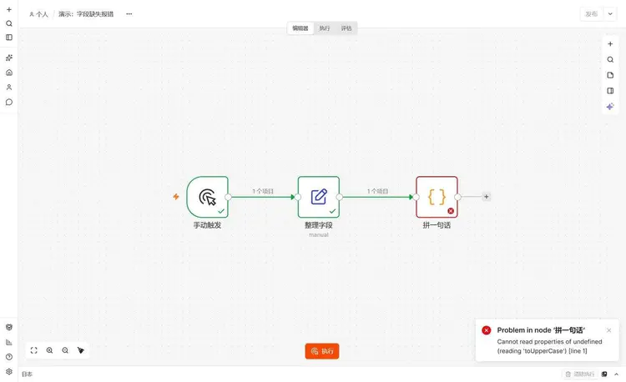
Task: Click the tidy-up broom icon
Action: pos(81,350)
